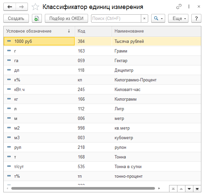Select row icon next to кВт.ч
Screen dimensions: 208x194
point(9,89)
